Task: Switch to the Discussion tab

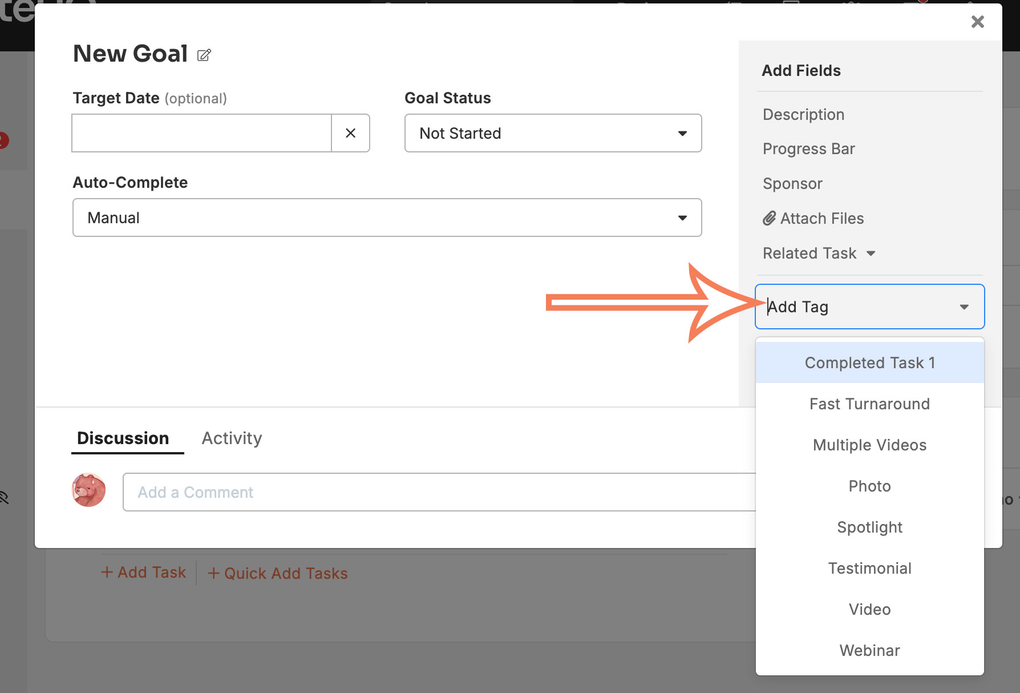Action: coord(123,438)
